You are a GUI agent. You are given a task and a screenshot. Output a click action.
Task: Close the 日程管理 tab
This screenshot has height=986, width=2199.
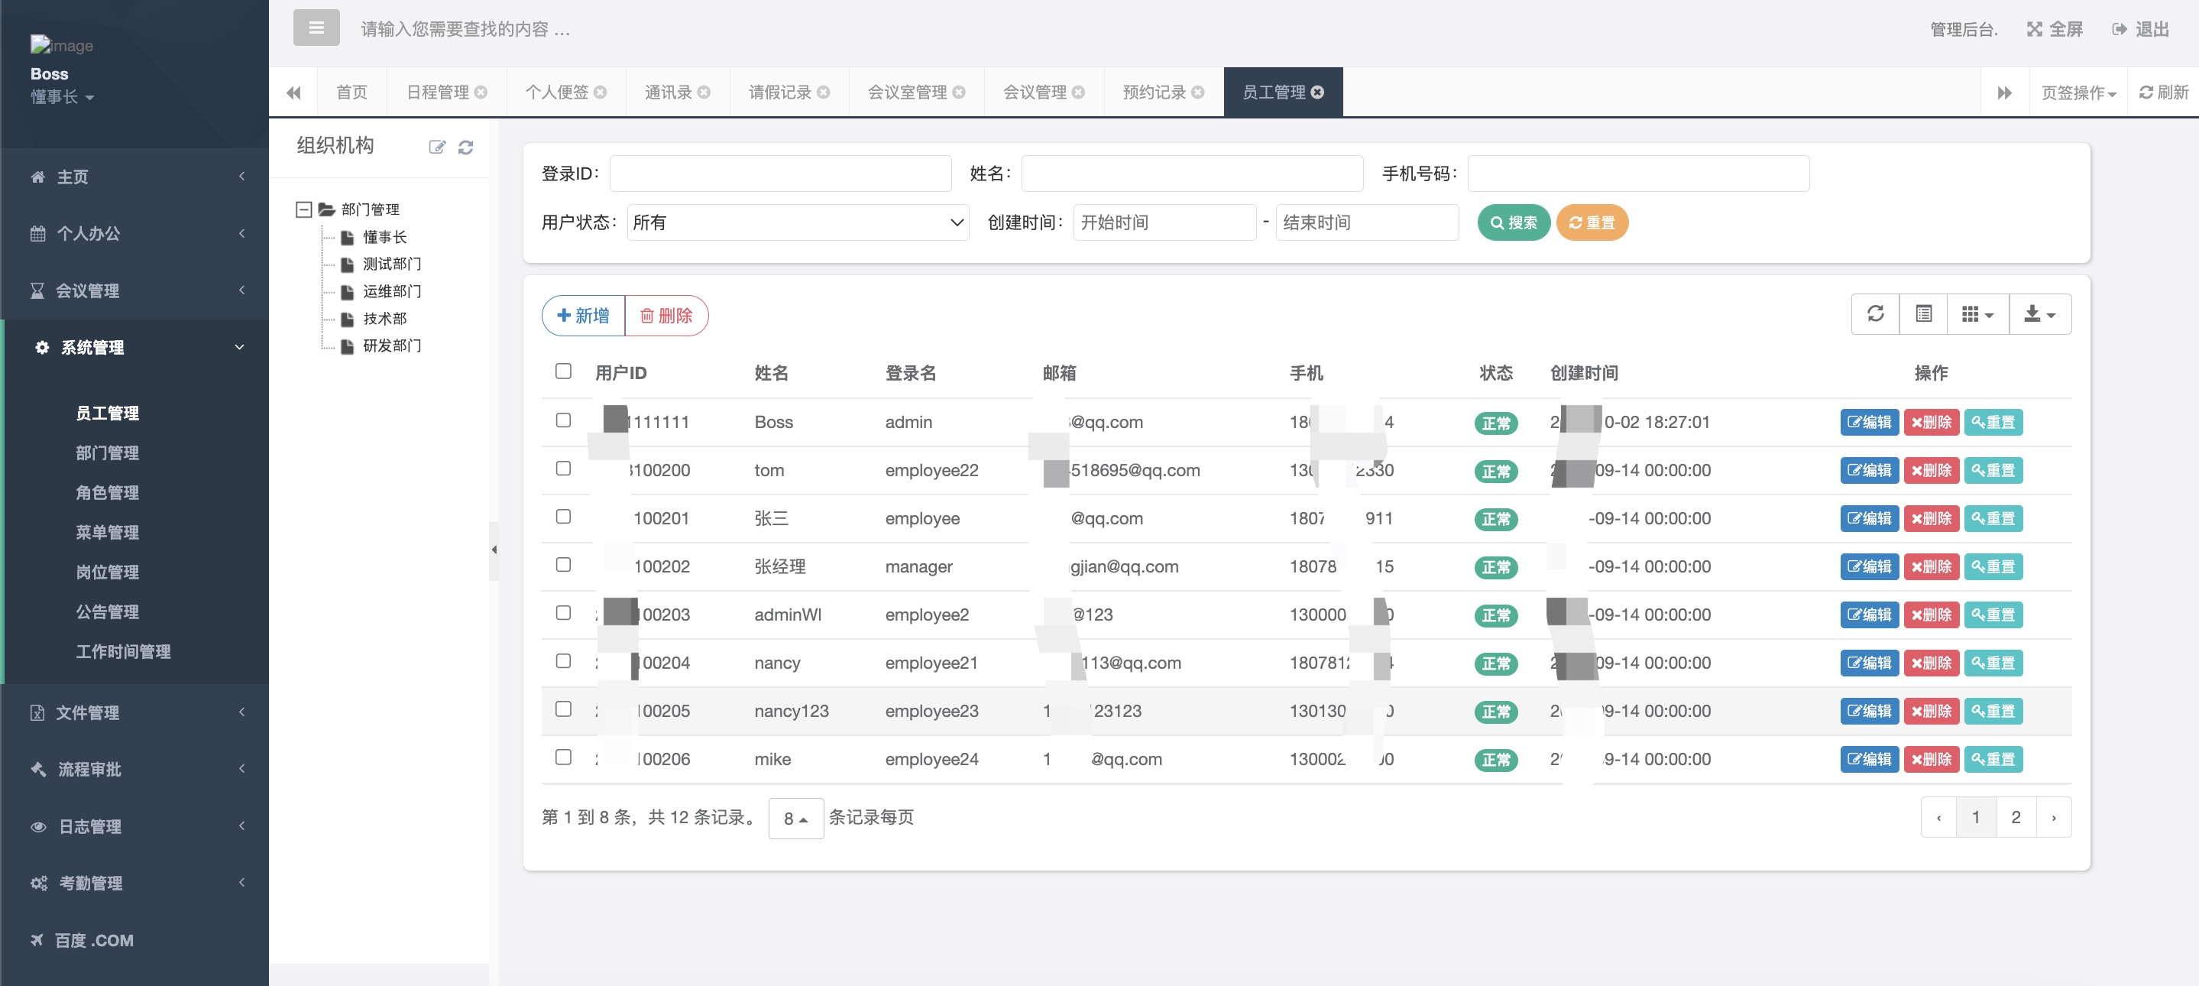pos(481,92)
